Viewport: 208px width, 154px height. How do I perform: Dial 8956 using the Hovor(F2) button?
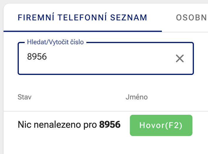pos(161,125)
